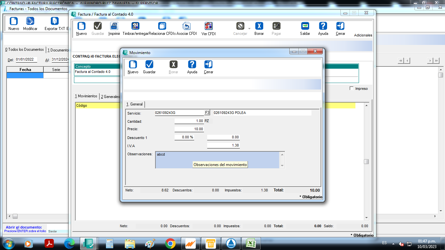Click Modificar in Facturas list window
445x250 pixels.
[30, 21]
